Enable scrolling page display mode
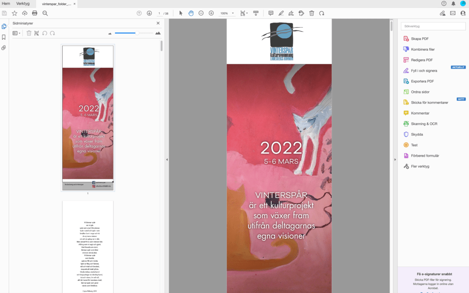Image resolution: width=469 pixels, height=293 pixels. click(256, 13)
